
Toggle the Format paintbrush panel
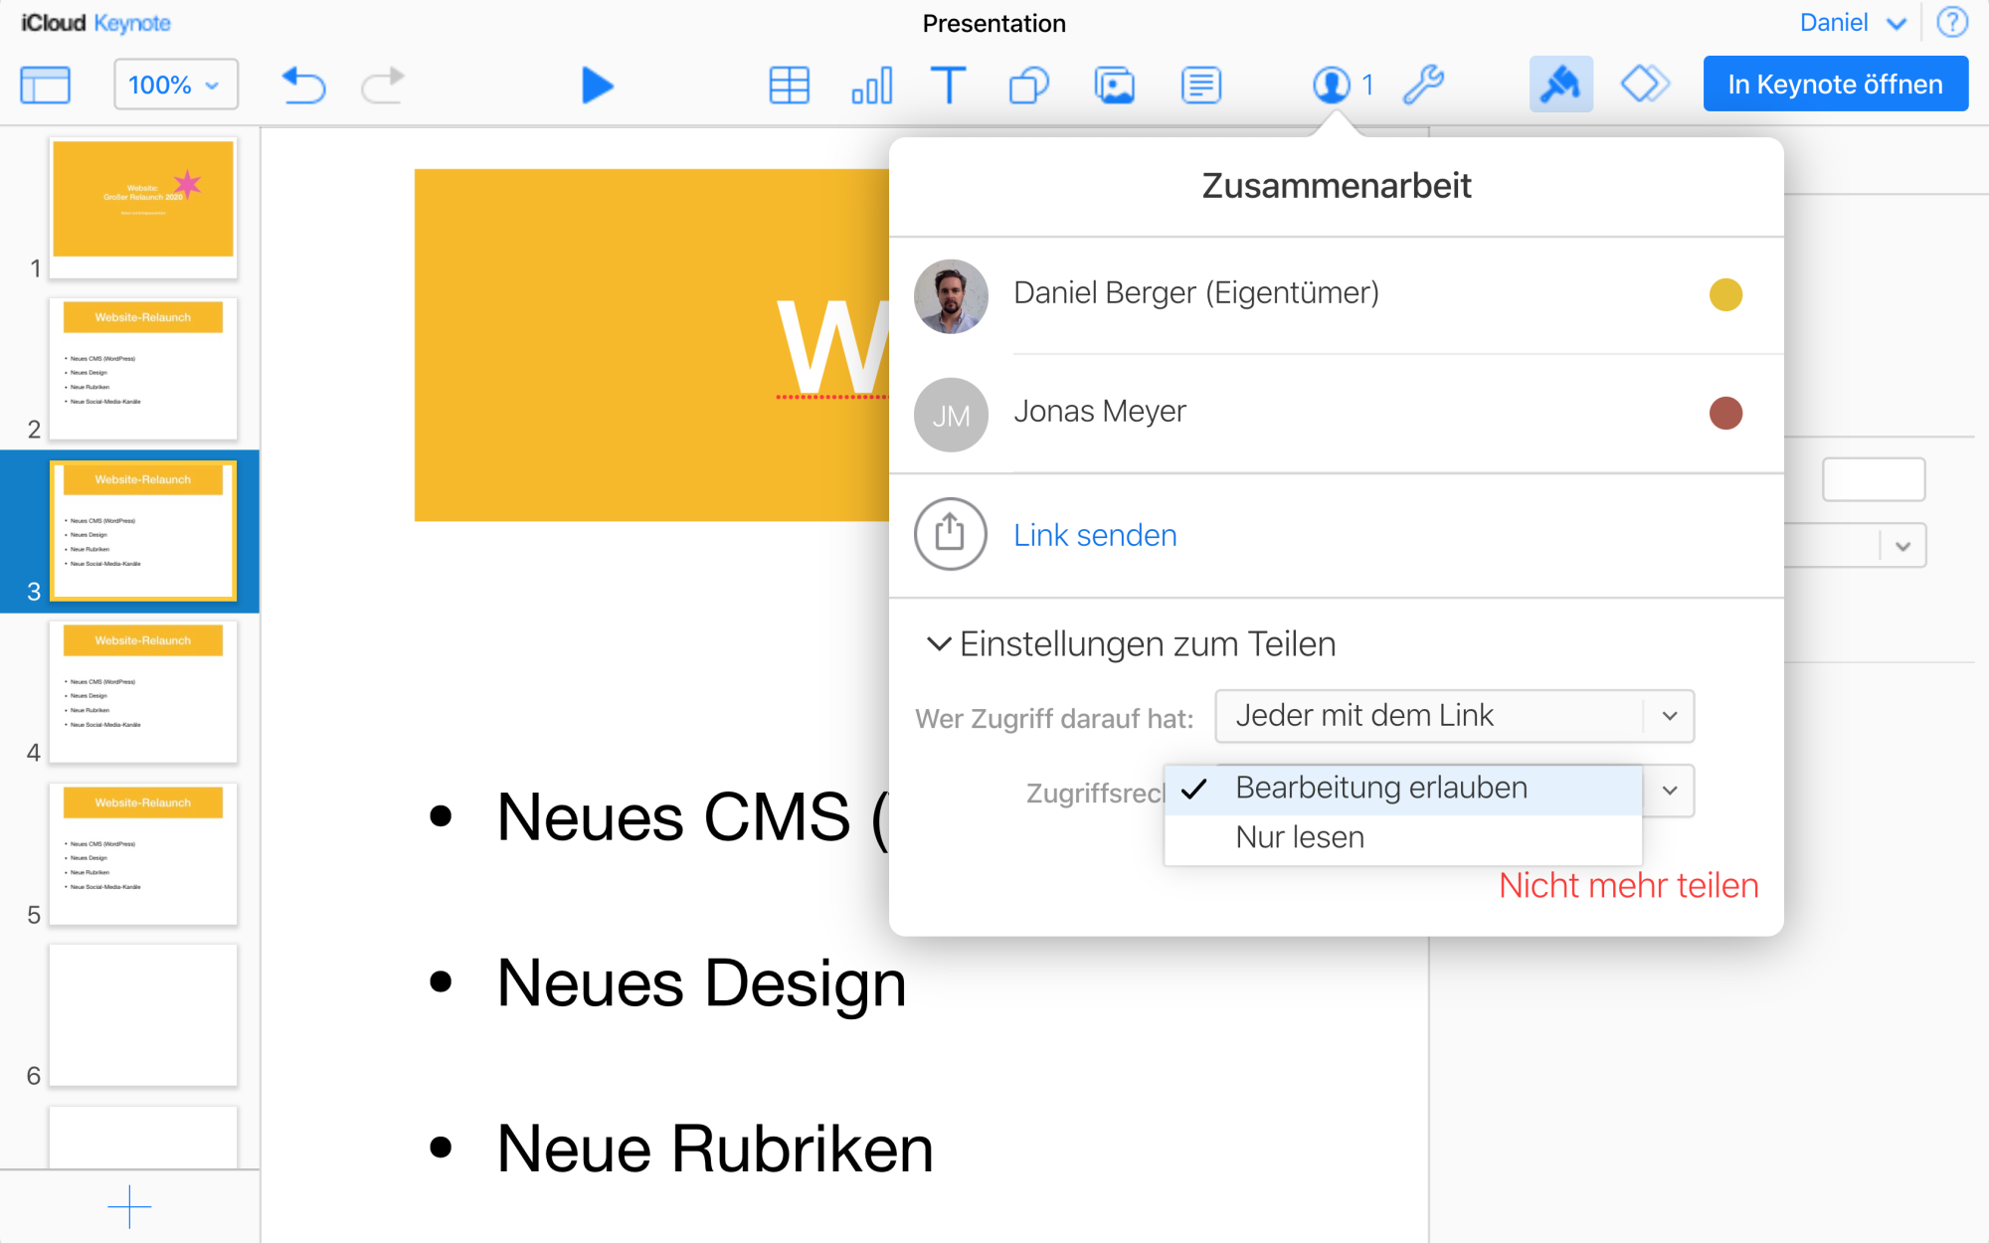pyautogui.click(x=1560, y=85)
